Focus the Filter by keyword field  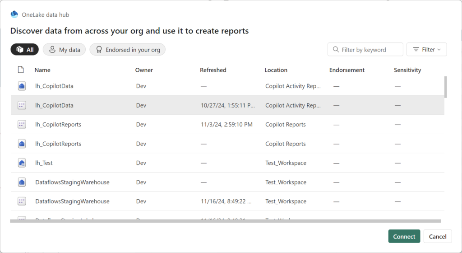pos(365,50)
